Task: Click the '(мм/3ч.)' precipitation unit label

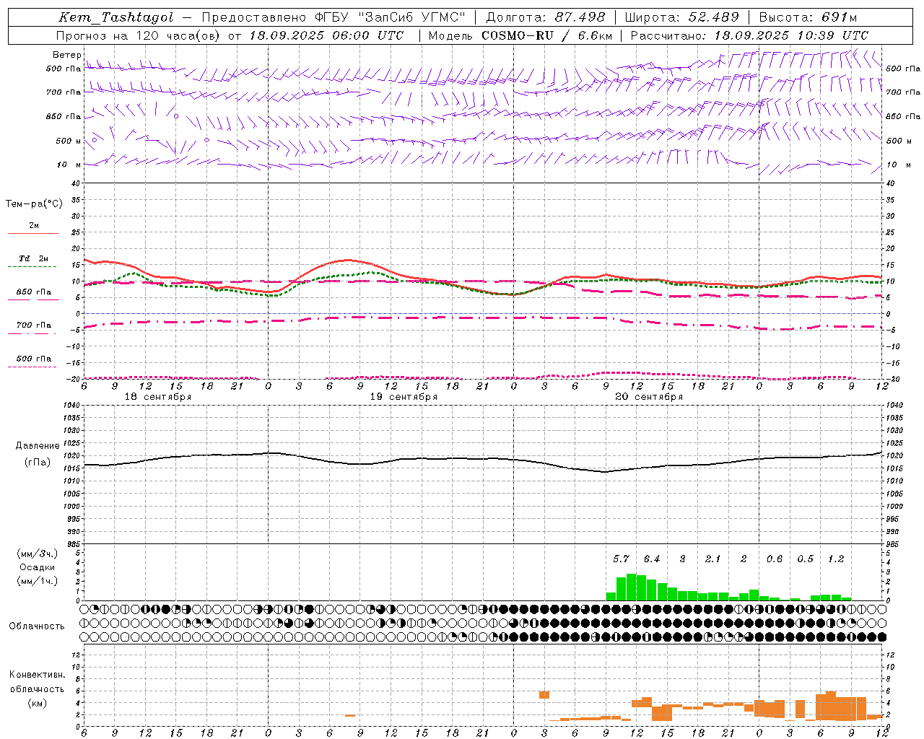Action: (x=37, y=554)
